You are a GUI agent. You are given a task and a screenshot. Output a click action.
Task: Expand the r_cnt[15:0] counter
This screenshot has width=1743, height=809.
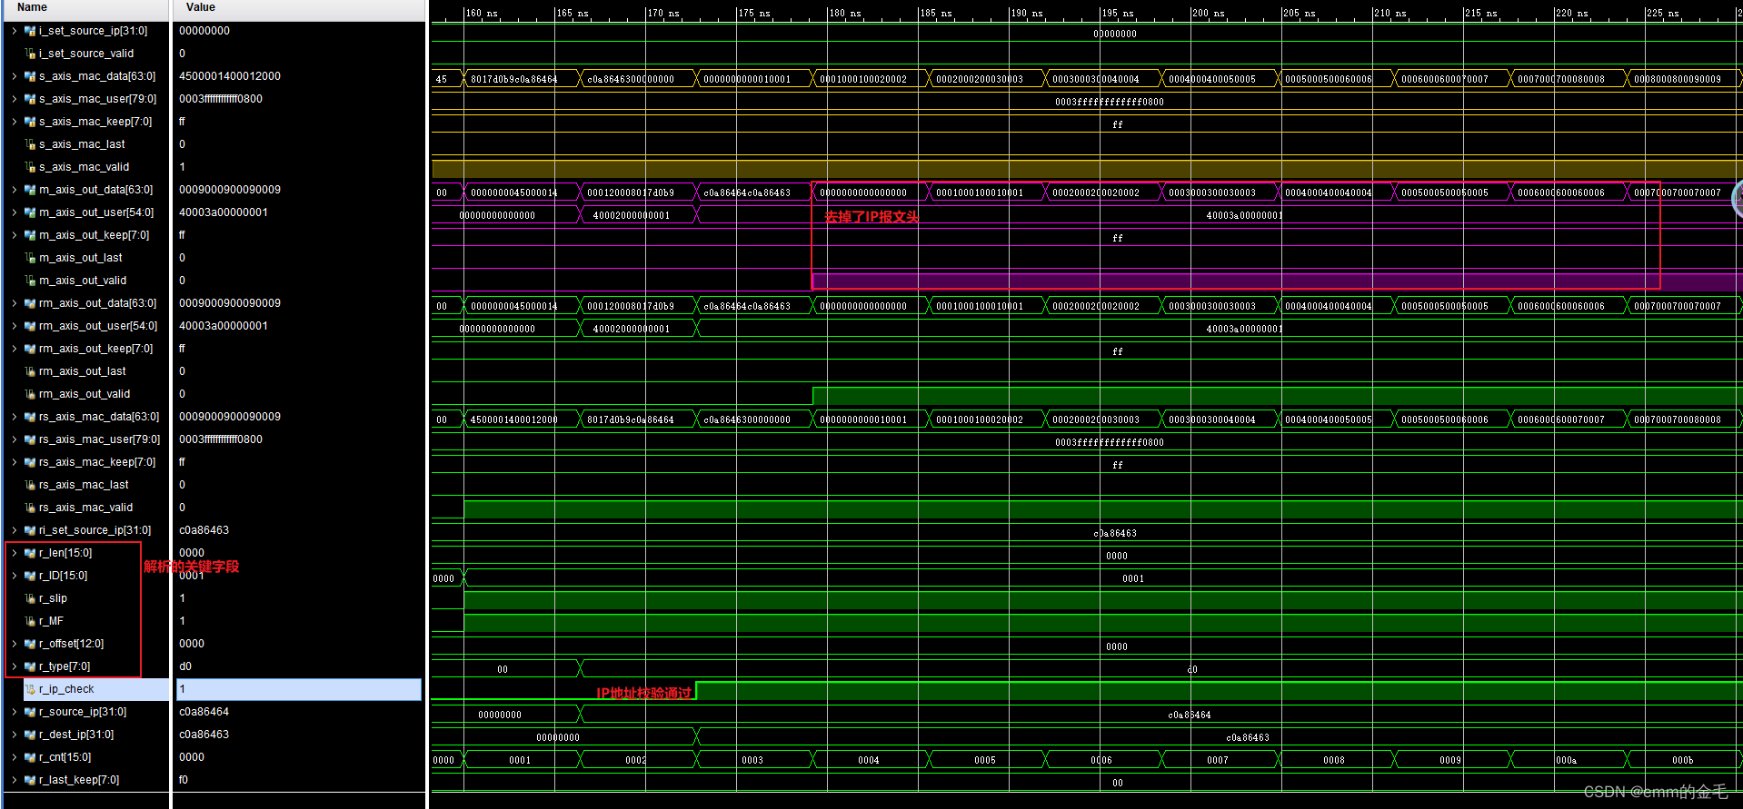click(14, 757)
